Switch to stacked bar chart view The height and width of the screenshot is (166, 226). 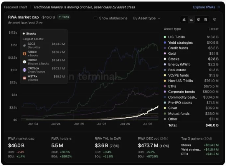point(184,19)
